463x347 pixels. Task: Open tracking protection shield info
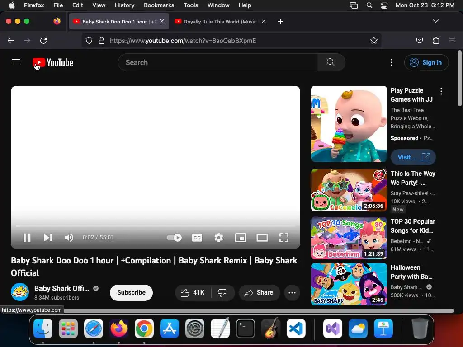click(x=89, y=40)
